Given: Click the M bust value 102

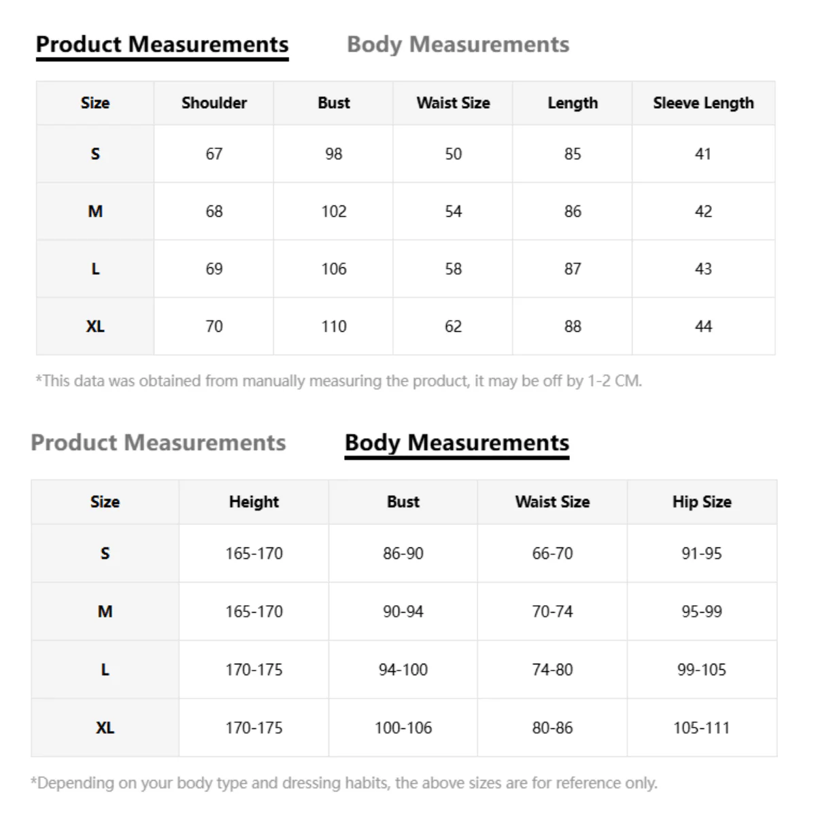Looking at the screenshot, I should [334, 211].
